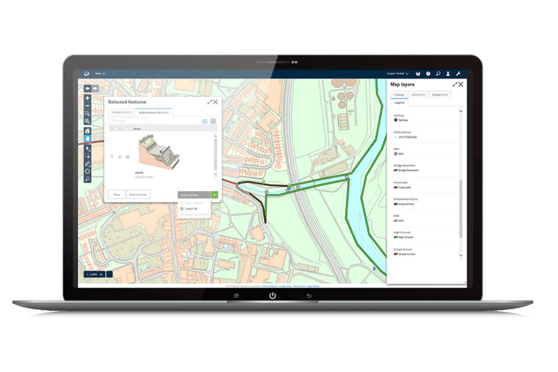Image resolution: width=558 pixels, height=372 pixels.
Task: Click the Close and clear button
Action: 138,195
